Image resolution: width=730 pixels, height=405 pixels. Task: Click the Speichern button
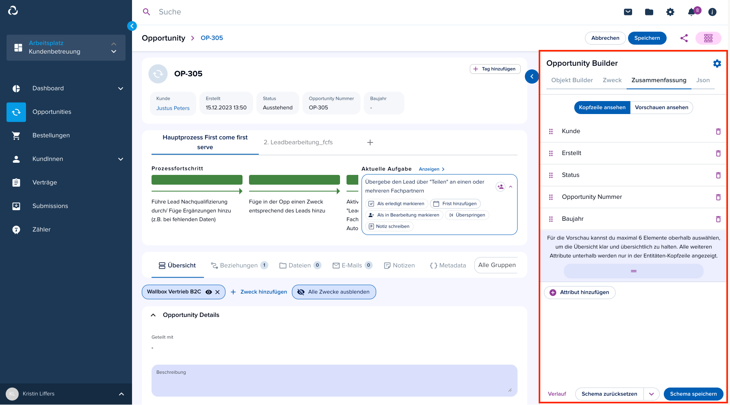click(x=647, y=38)
